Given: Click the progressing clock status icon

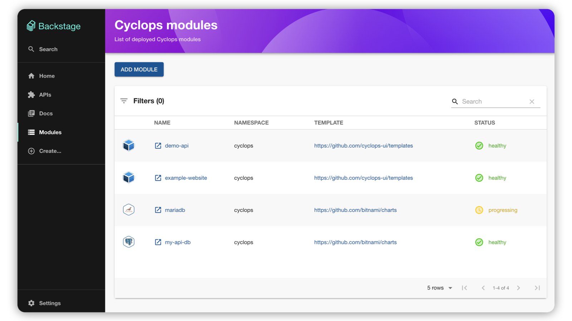Looking at the screenshot, I should (479, 210).
